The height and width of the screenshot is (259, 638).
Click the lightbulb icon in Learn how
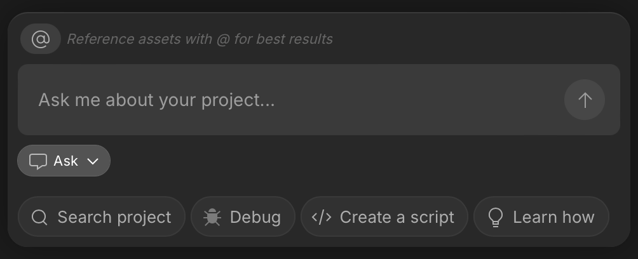tap(495, 217)
